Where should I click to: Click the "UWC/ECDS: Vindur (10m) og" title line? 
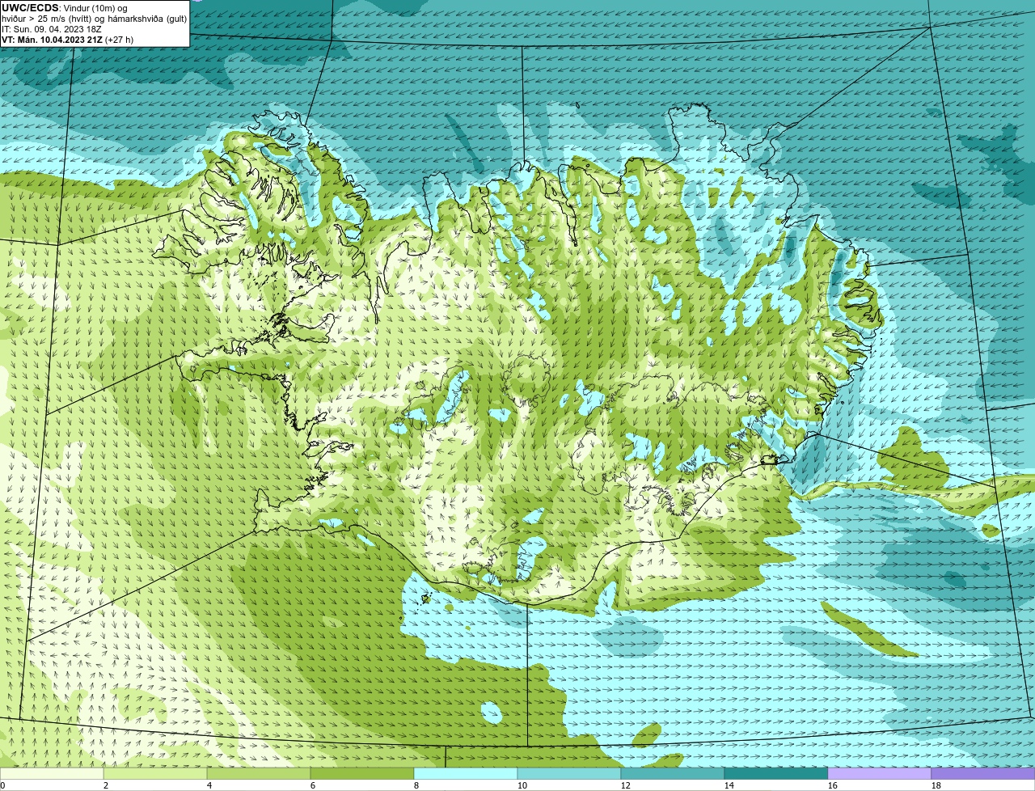pos(65,8)
